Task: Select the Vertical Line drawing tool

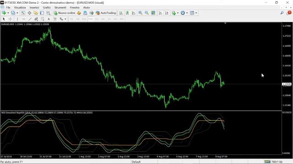Action: (x=17, y=19)
